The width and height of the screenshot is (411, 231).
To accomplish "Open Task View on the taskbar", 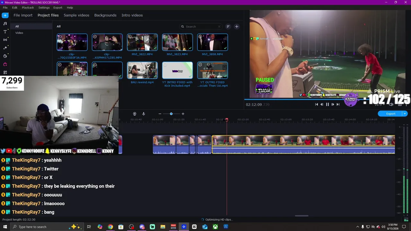I will (89, 227).
